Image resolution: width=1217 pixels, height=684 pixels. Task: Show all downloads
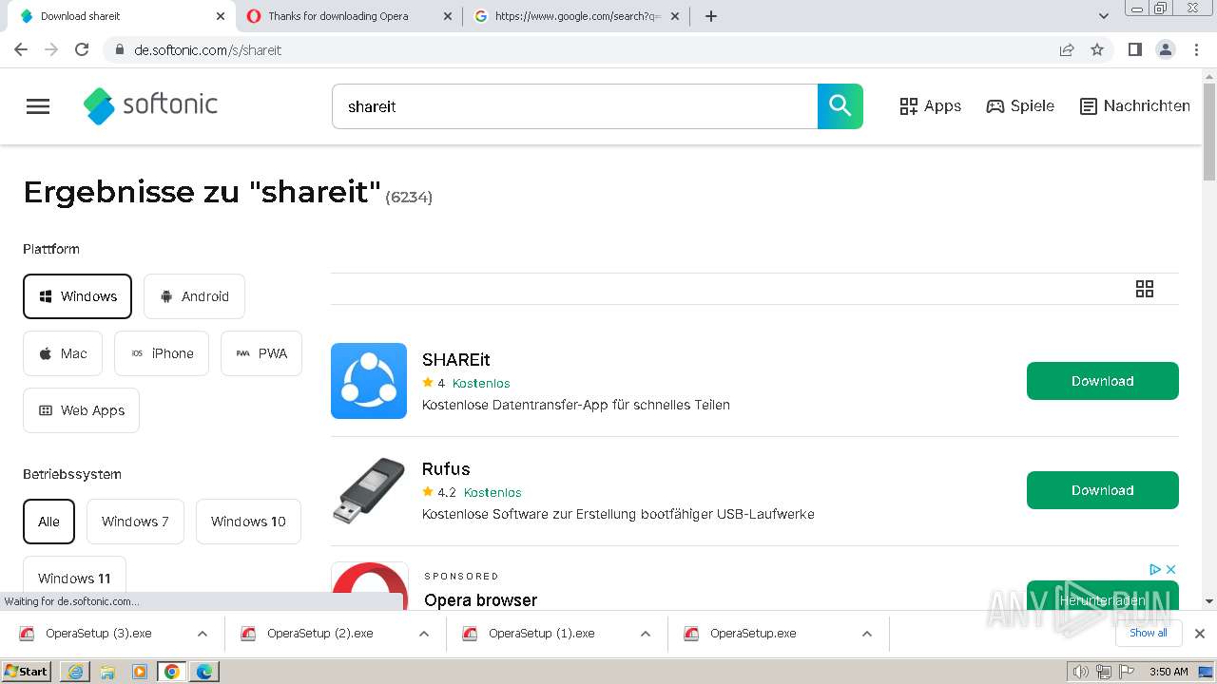tap(1149, 634)
